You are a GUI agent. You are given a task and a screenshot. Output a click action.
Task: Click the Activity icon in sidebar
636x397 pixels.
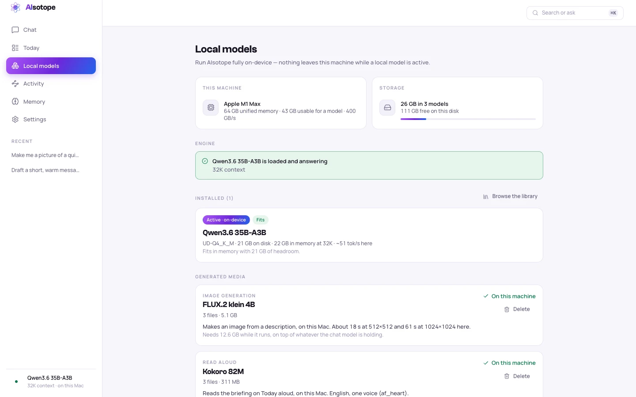(15, 84)
